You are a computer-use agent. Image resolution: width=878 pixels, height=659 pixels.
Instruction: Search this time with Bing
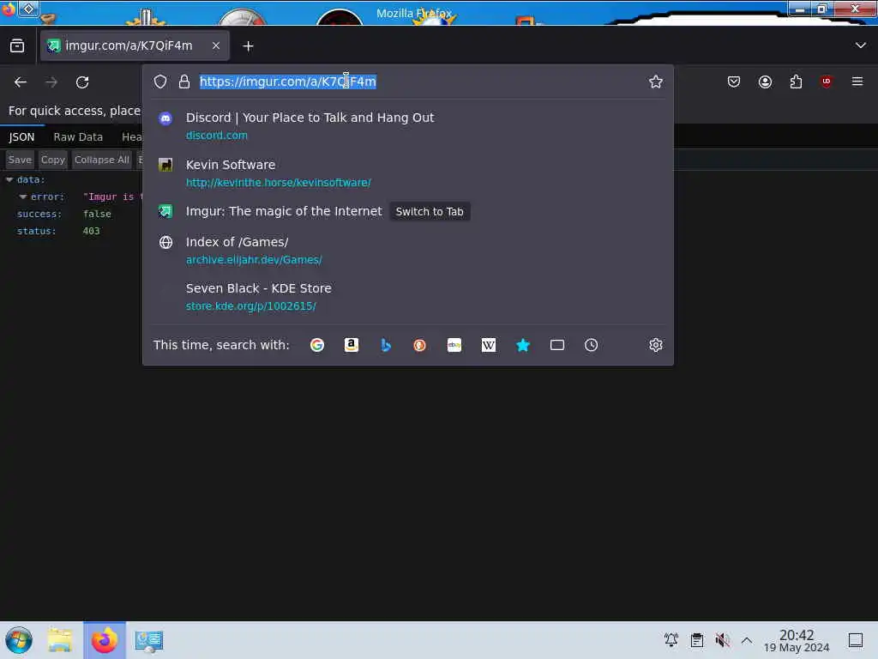tap(386, 345)
